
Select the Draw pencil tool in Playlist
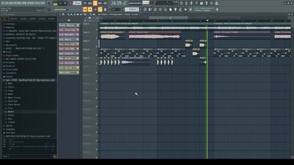pos(68,14)
